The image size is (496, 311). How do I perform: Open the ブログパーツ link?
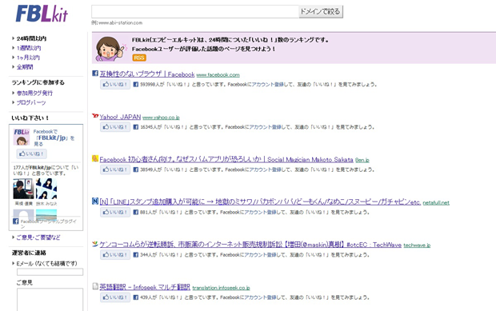(31, 102)
